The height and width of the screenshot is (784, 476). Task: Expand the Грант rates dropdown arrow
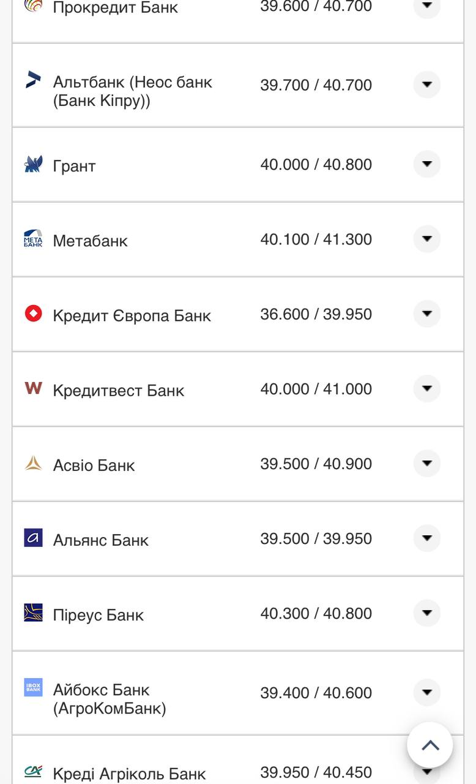(426, 164)
